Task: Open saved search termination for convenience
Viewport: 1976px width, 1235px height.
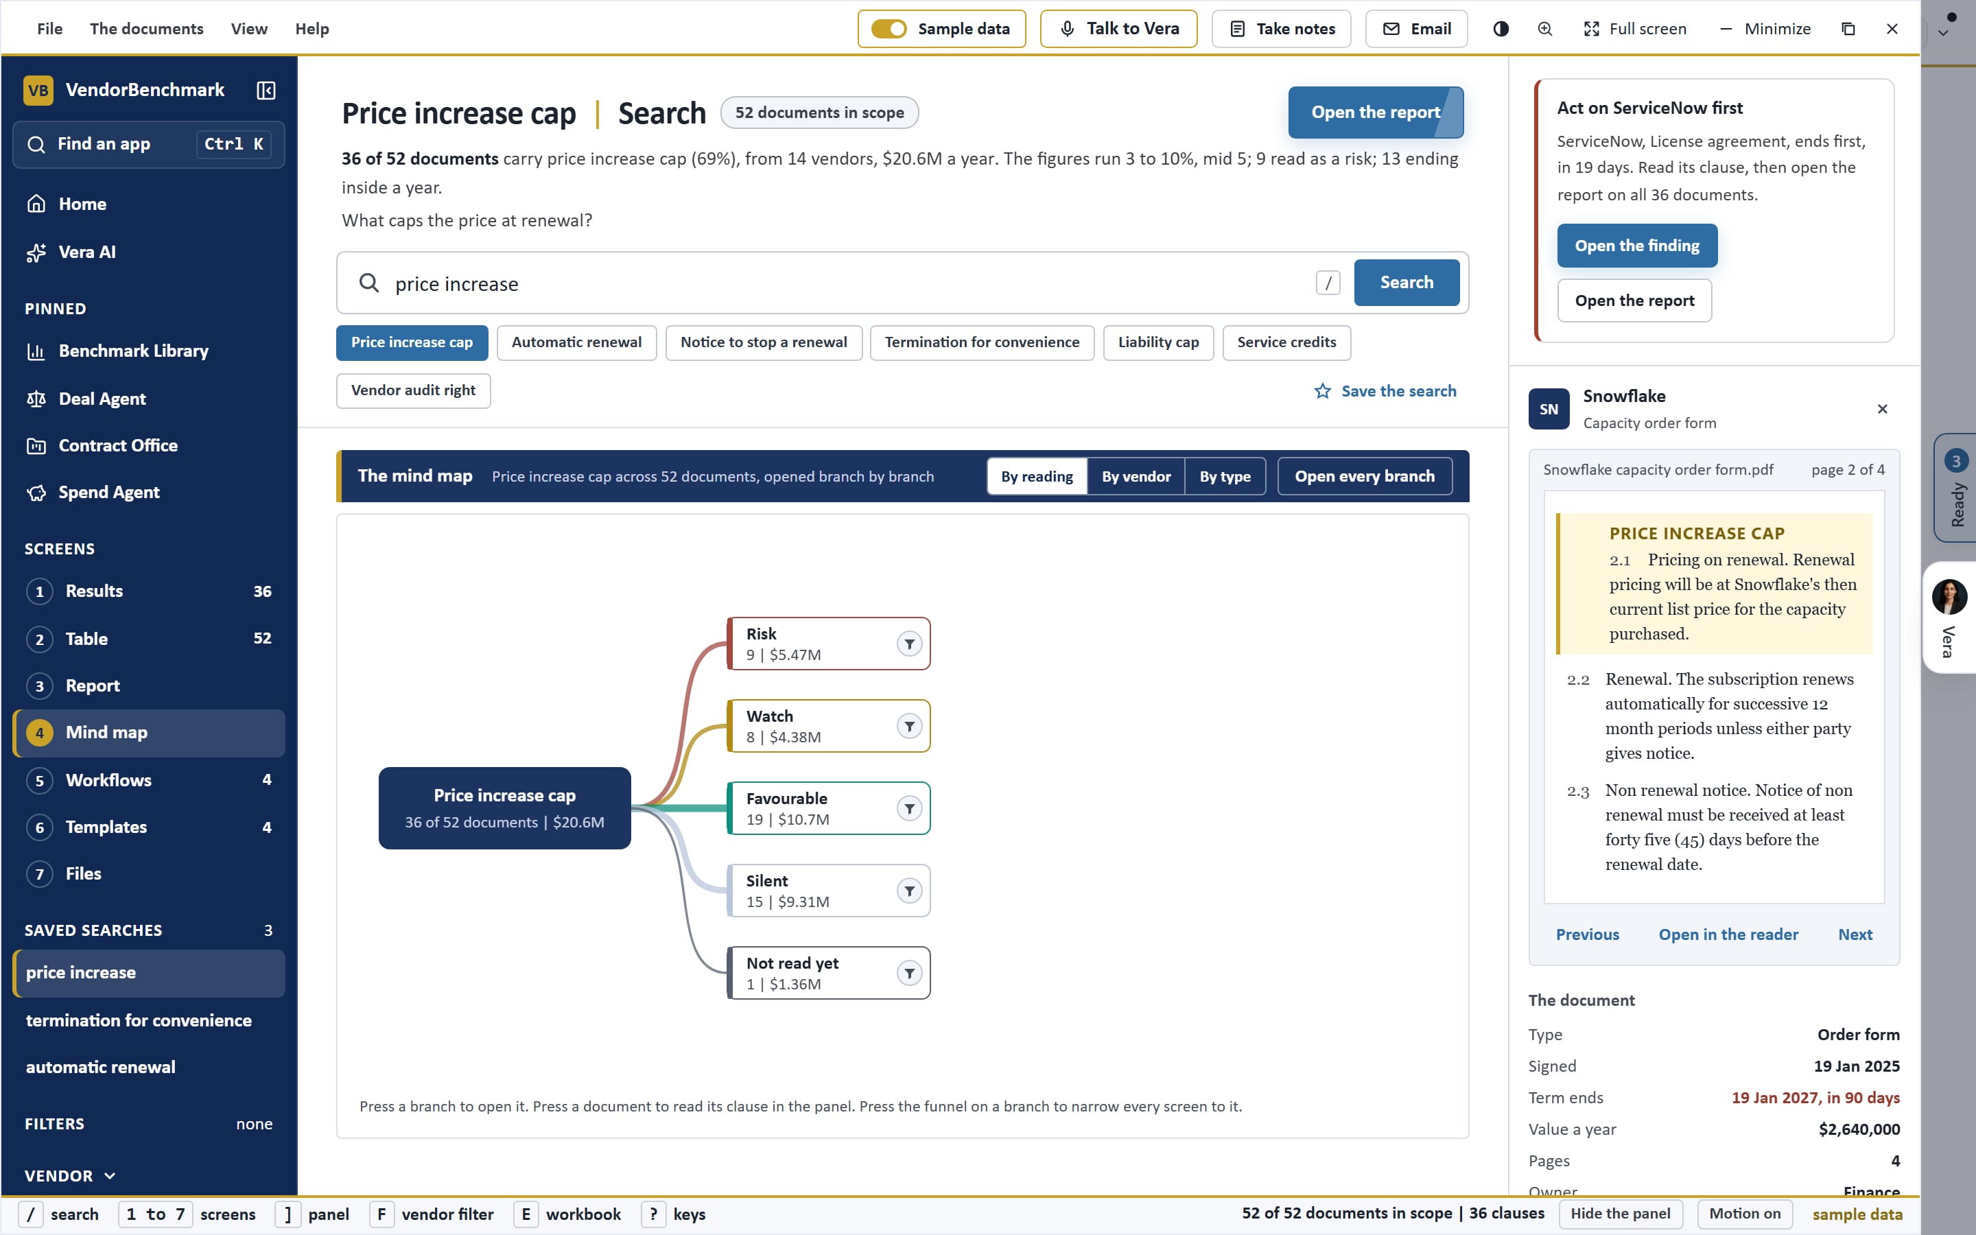Action: click(x=149, y=1020)
